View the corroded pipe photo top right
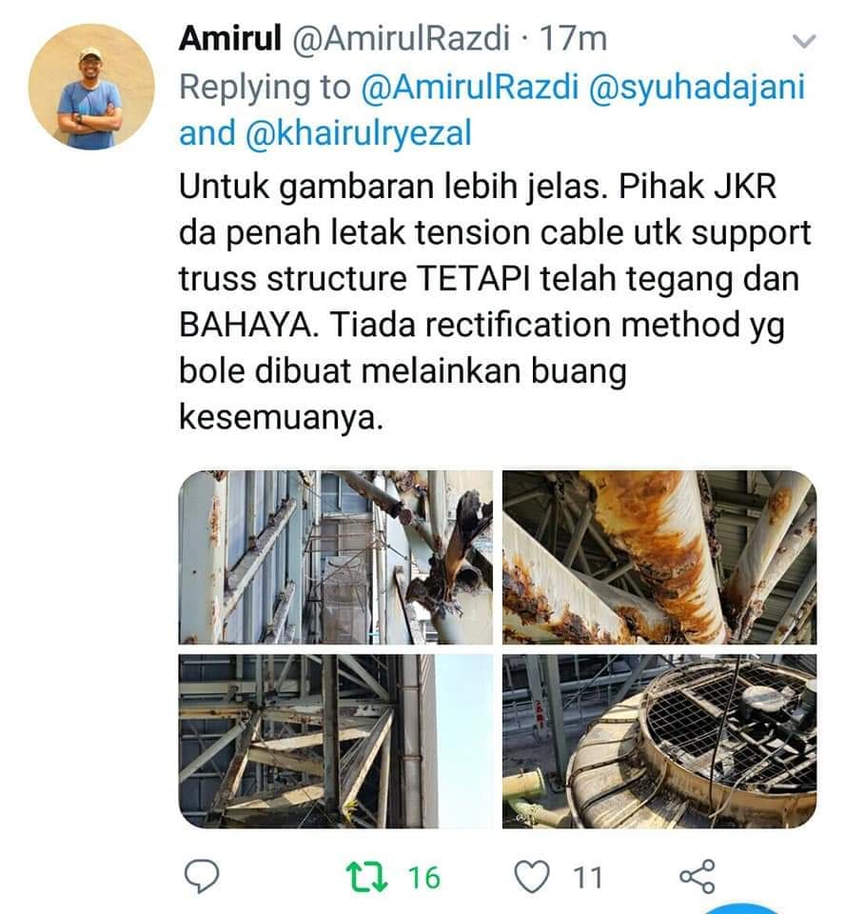This screenshot has width=845, height=914. click(x=659, y=557)
